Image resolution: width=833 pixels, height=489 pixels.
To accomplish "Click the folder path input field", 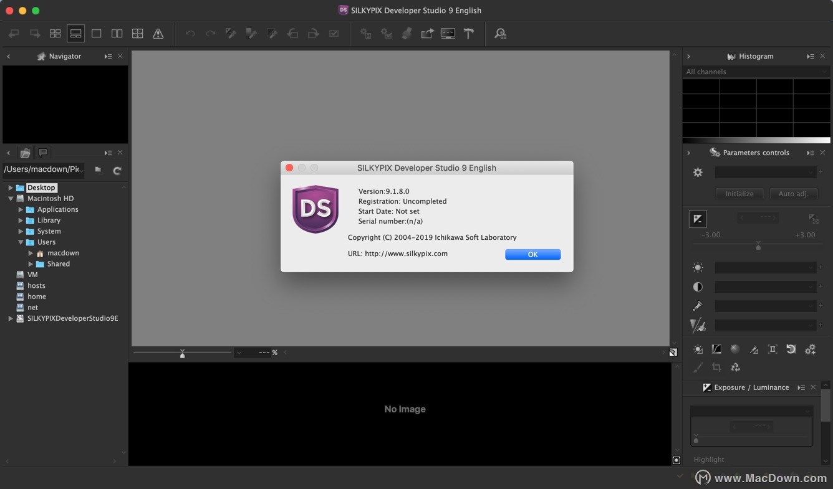I will pos(44,169).
